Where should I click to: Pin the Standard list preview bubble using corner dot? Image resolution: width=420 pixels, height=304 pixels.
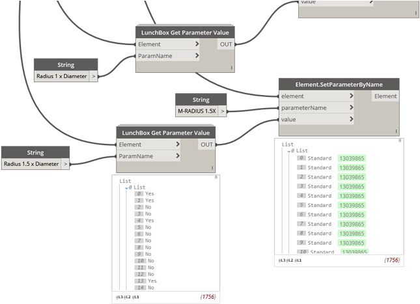tap(400, 141)
